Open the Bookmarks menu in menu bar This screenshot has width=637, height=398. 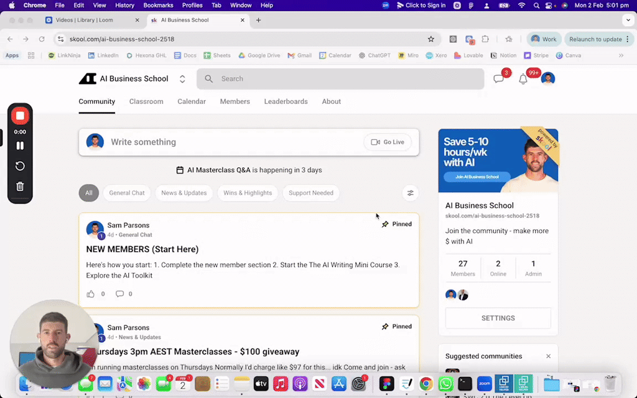159,5
